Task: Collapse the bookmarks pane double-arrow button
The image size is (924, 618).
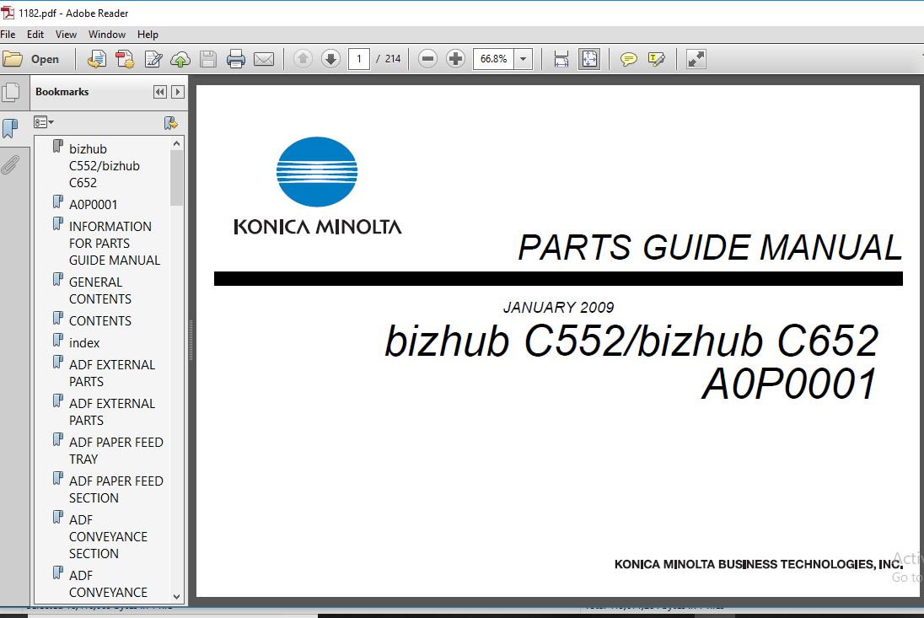Action: tap(159, 92)
